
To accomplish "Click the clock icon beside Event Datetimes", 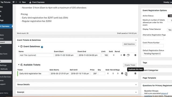I will [21, 46].
